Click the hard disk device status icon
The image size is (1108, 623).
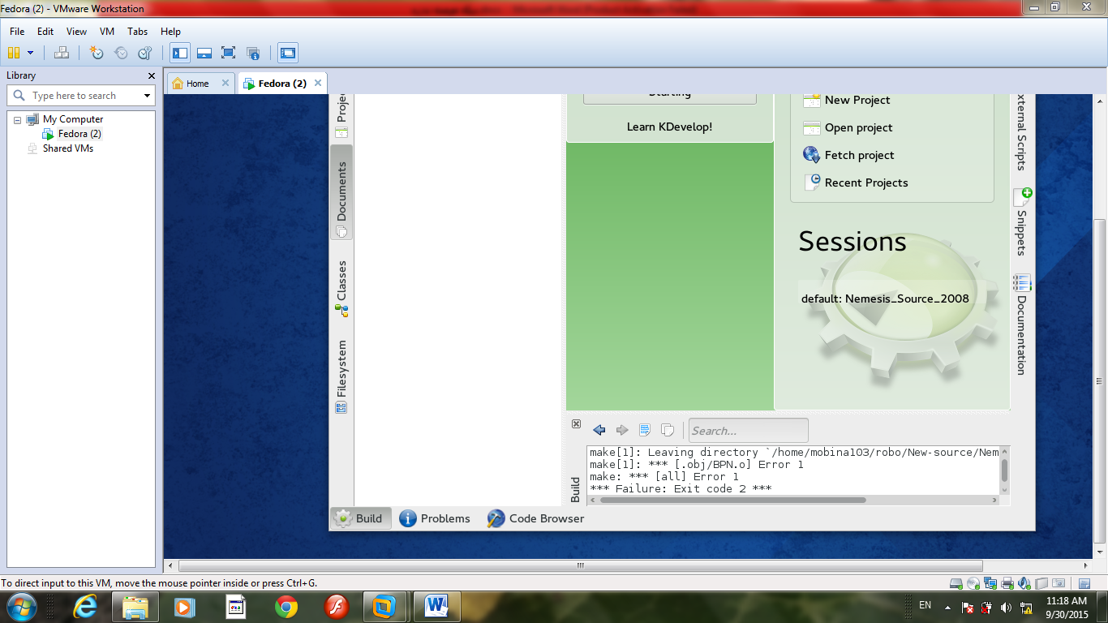[x=956, y=583]
